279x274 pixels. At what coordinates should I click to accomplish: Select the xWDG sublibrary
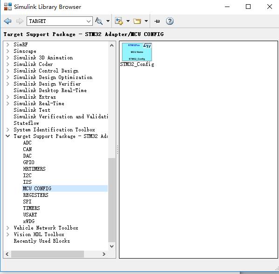pyautogui.click(x=28, y=221)
